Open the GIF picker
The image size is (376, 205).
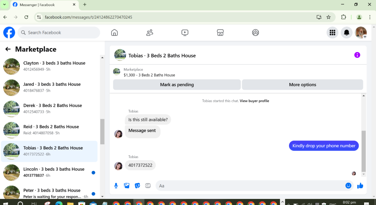click(148, 186)
